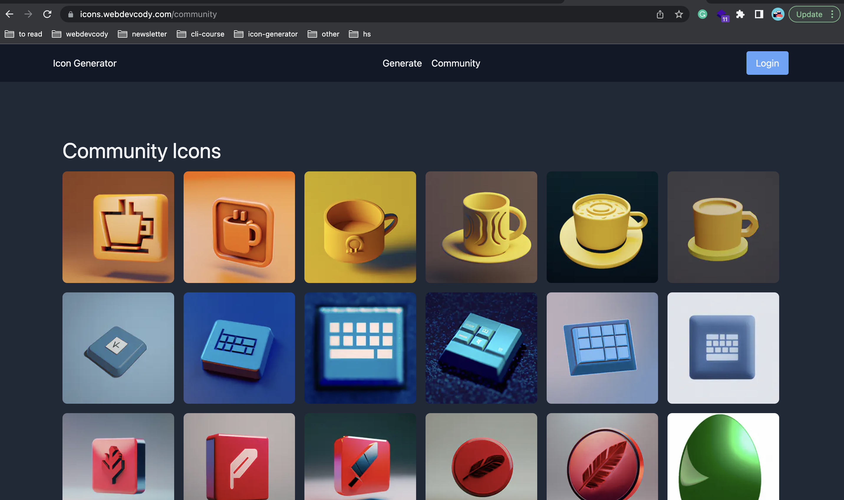844x500 pixels.
Task: Click the share page icon in address bar
Action: tap(660, 14)
